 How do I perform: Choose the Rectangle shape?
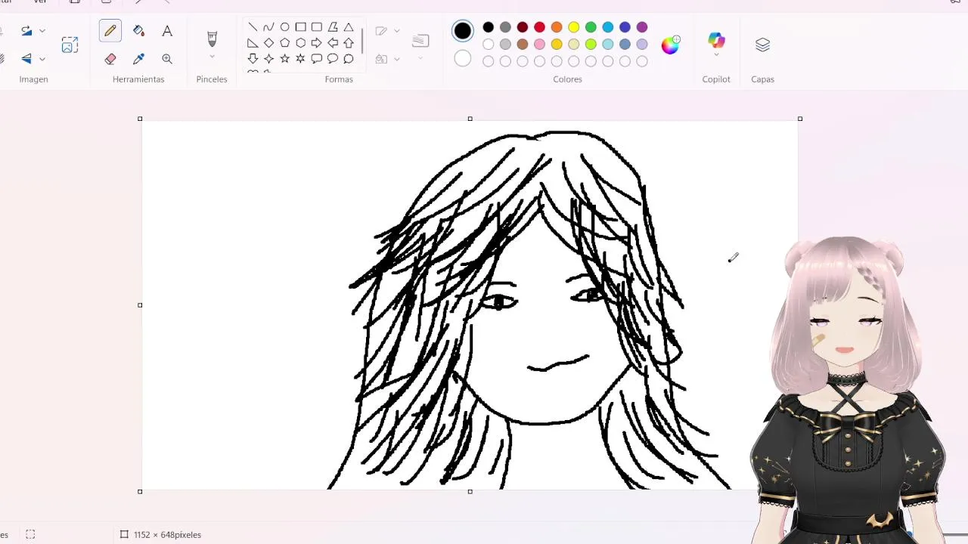click(300, 27)
